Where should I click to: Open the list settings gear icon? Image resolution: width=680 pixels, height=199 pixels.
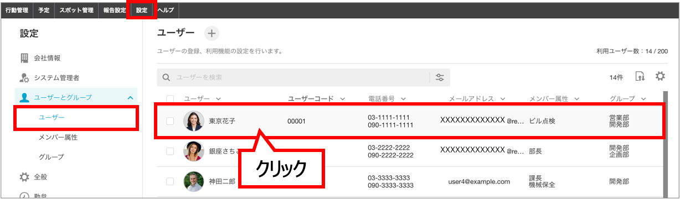coord(660,76)
